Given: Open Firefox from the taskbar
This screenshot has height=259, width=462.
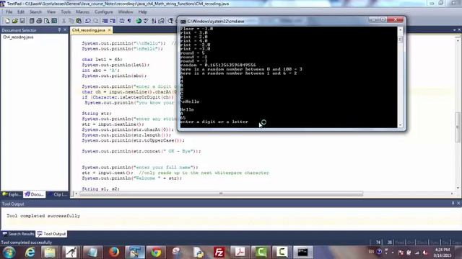Looking at the screenshot, I should pos(114,253).
